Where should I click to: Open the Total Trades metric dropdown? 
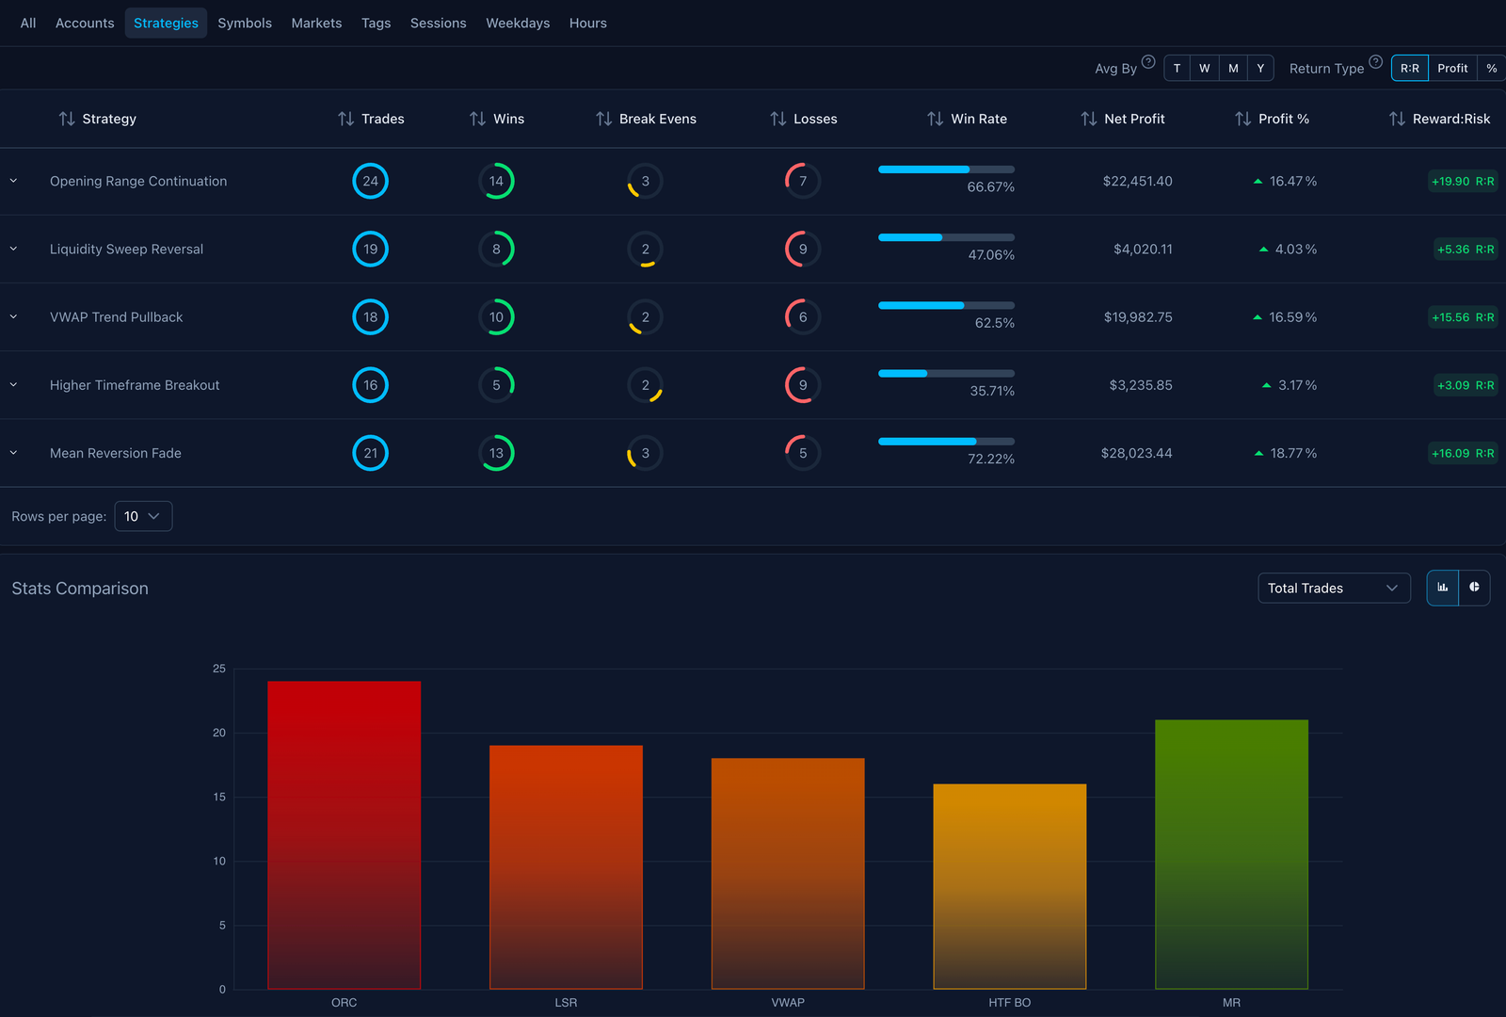point(1333,588)
